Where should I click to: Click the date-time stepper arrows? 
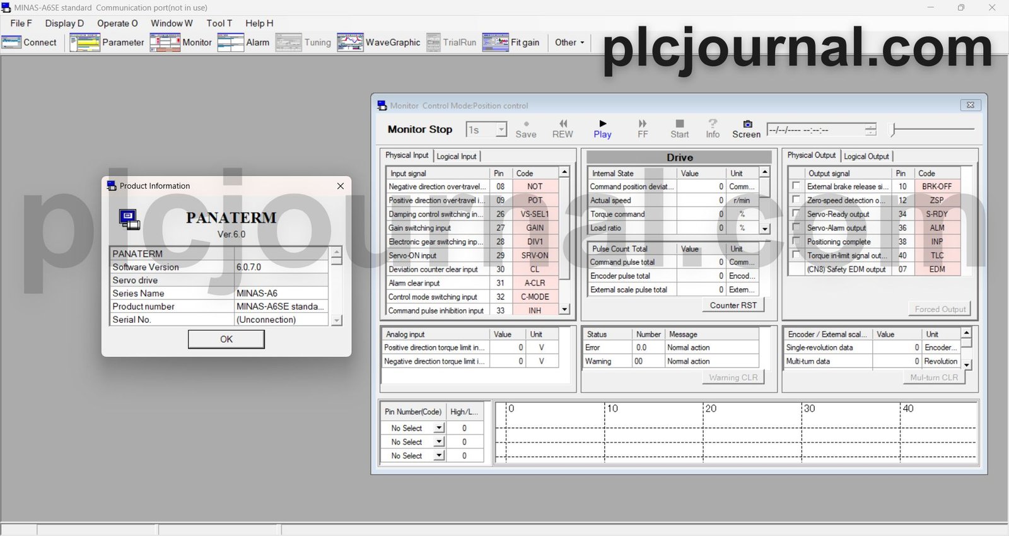tap(871, 130)
